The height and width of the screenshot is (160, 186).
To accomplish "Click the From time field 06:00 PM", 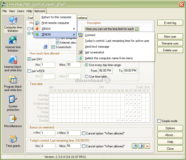I will tap(105, 71).
